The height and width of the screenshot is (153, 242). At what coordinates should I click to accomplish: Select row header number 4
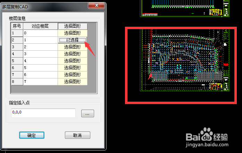[x=17, y=54]
